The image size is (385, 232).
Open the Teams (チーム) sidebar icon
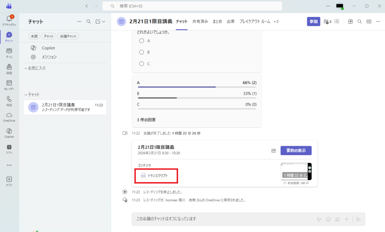pyautogui.click(x=9, y=52)
